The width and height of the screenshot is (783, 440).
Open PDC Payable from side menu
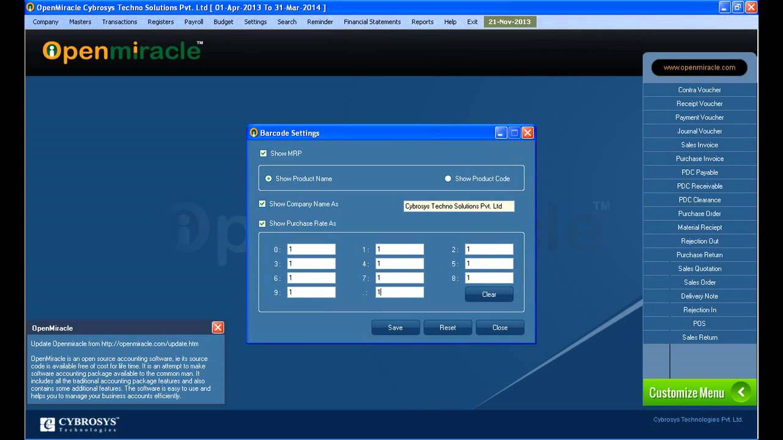click(x=699, y=172)
